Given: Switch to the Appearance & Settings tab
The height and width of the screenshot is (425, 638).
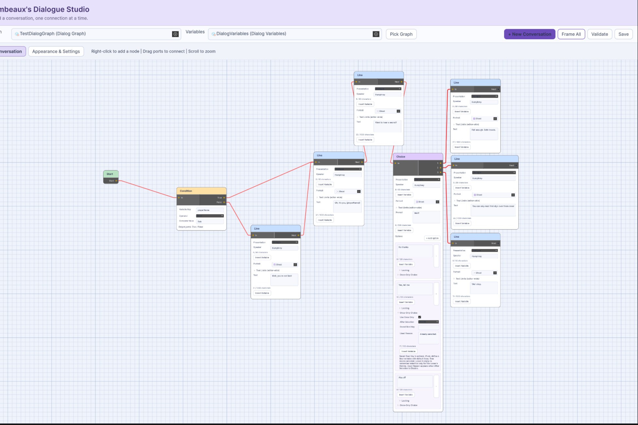Looking at the screenshot, I should click(x=56, y=51).
